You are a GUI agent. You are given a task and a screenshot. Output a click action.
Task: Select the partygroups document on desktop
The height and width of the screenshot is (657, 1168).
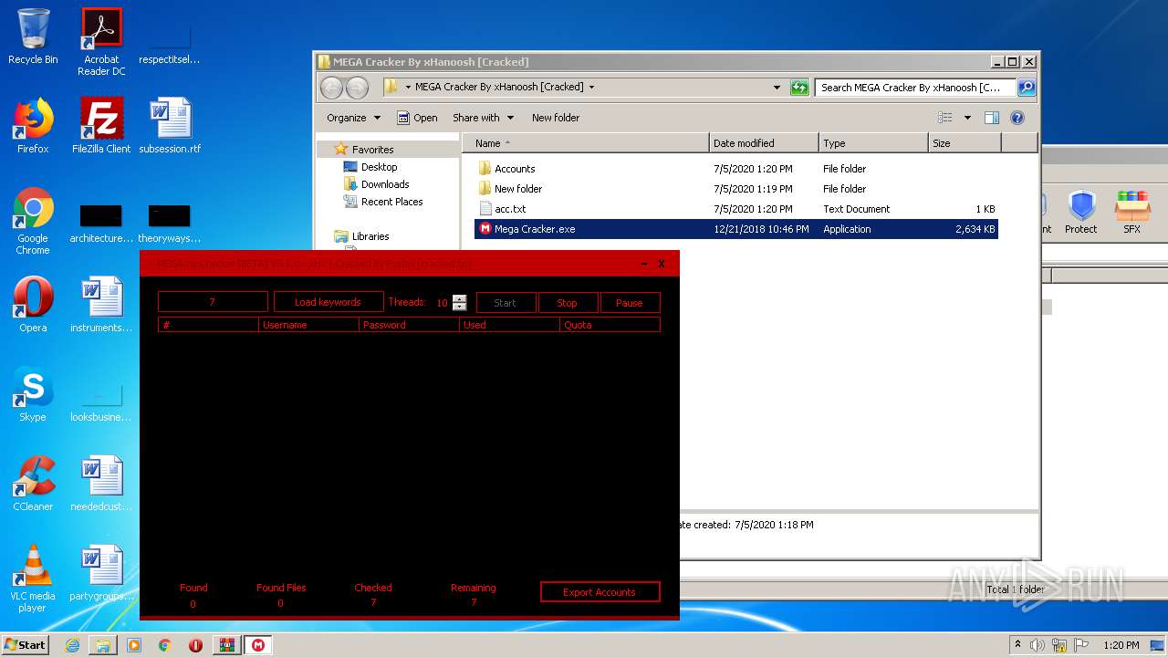[x=101, y=573]
